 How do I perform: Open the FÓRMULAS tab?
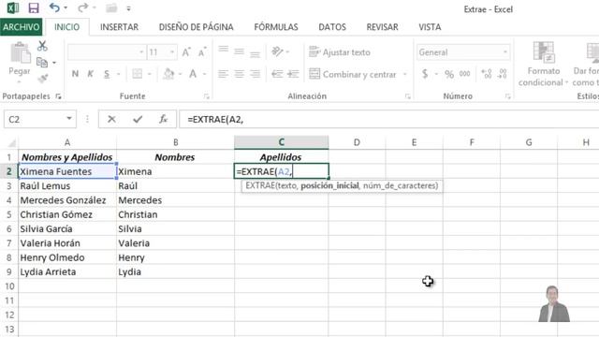(276, 27)
